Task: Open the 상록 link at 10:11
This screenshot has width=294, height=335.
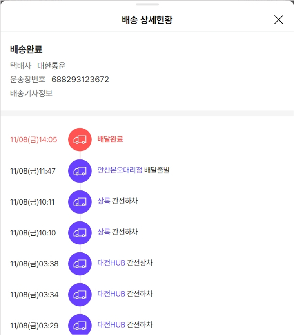Action: pos(104,201)
